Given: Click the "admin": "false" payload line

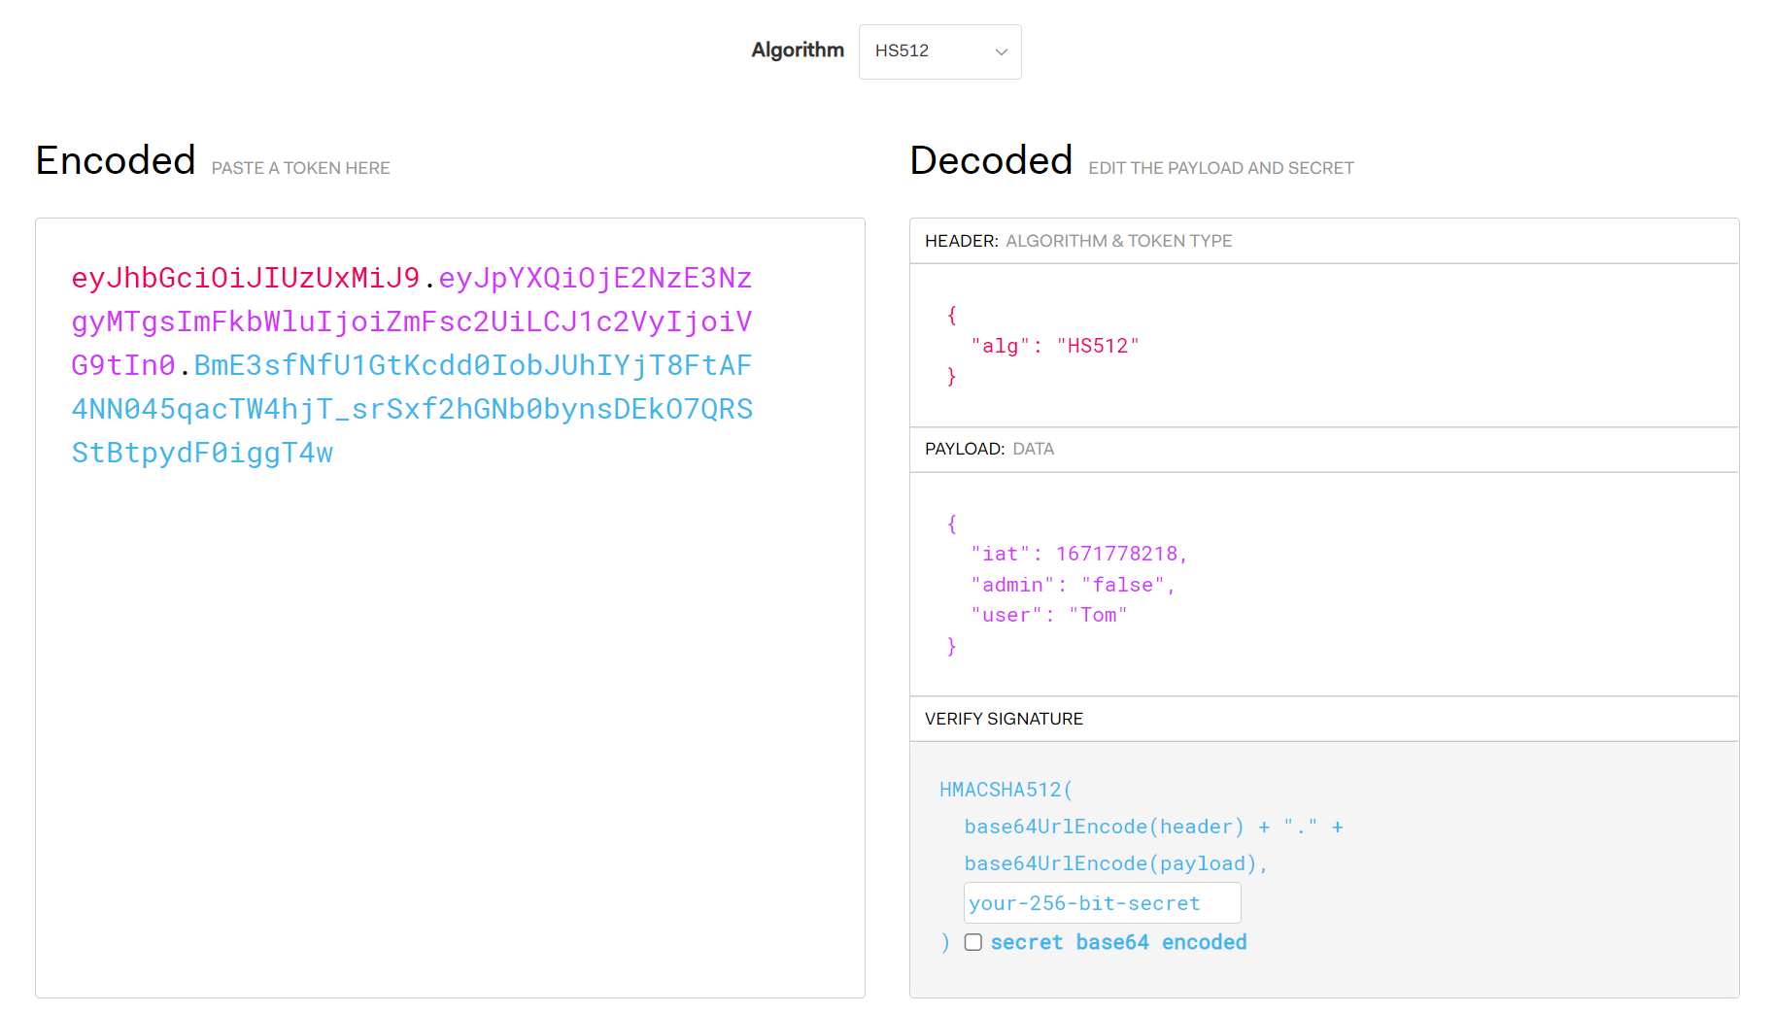Looking at the screenshot, I should [x=1073, y=585].
